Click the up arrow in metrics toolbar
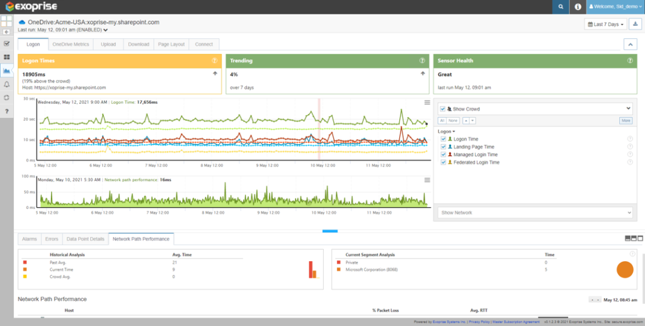645x326 pixels. tap(465, 120)
